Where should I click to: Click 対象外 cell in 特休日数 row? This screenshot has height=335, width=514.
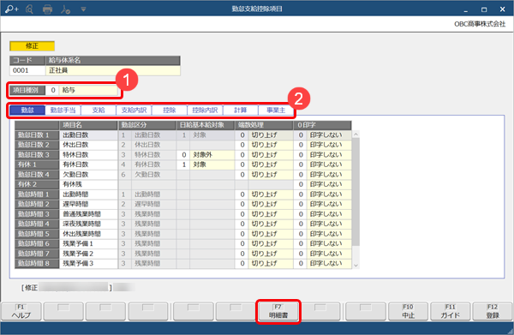[212, 155]
